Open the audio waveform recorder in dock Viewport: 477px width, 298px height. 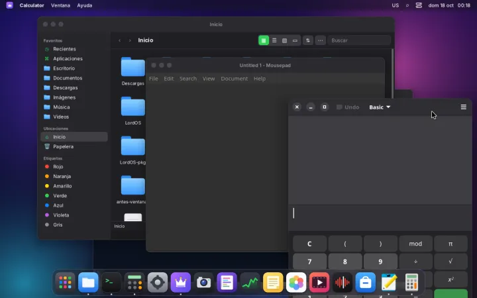[343, 283]
